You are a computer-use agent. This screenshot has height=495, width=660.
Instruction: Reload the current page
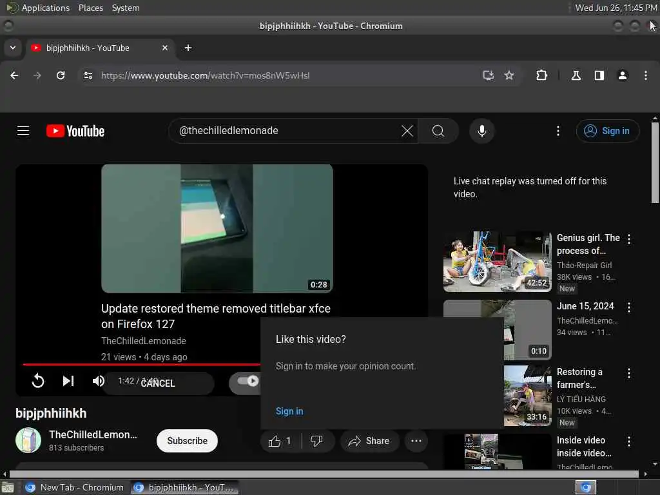click(x=61, y=75)
